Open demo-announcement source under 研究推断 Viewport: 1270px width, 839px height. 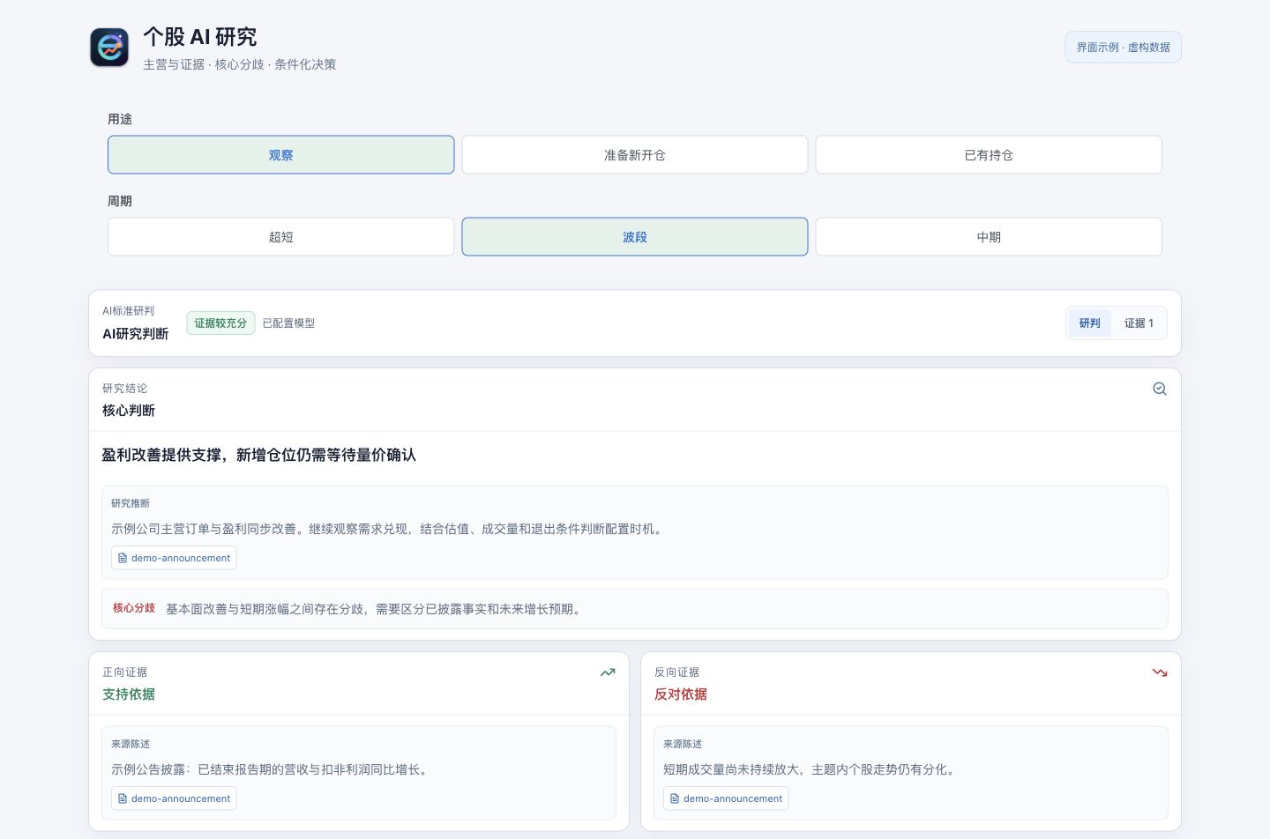[174, 558]
